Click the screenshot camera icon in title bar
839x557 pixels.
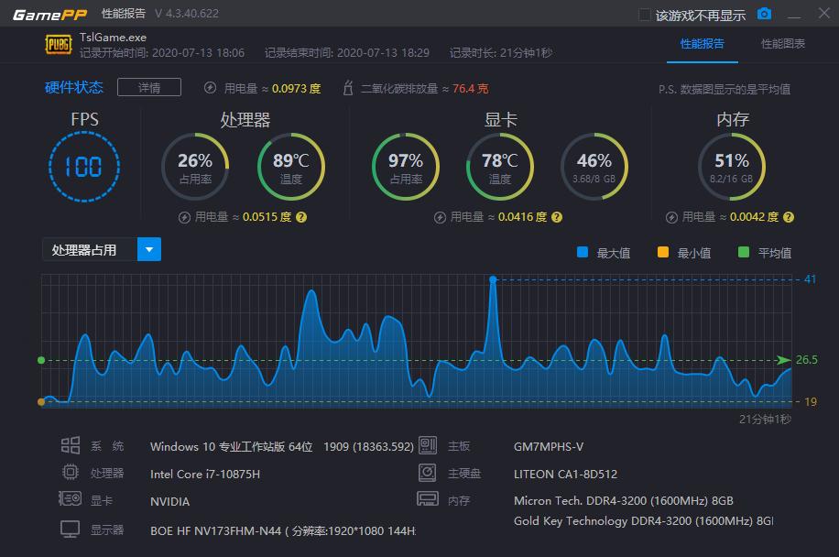coord(765,14)
